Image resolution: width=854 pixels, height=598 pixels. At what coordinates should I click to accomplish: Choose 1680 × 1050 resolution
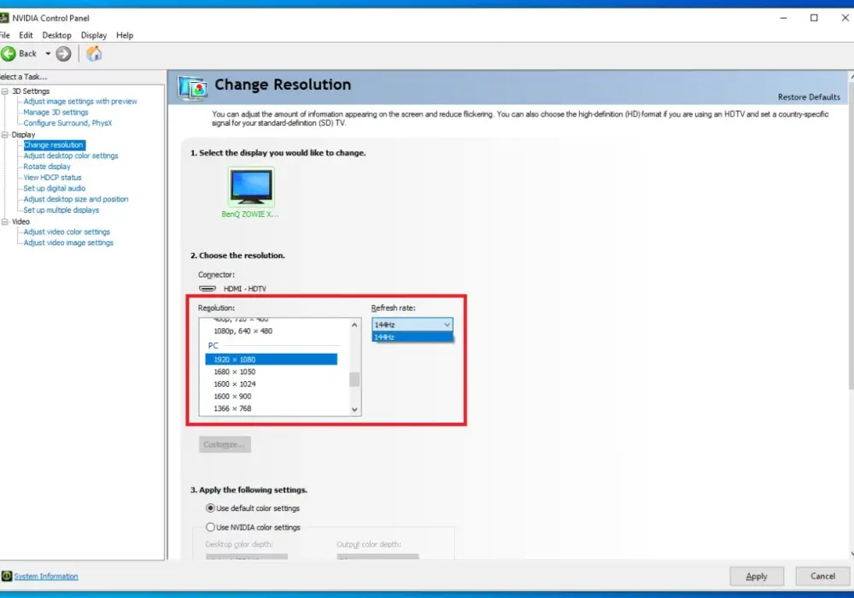234,372
